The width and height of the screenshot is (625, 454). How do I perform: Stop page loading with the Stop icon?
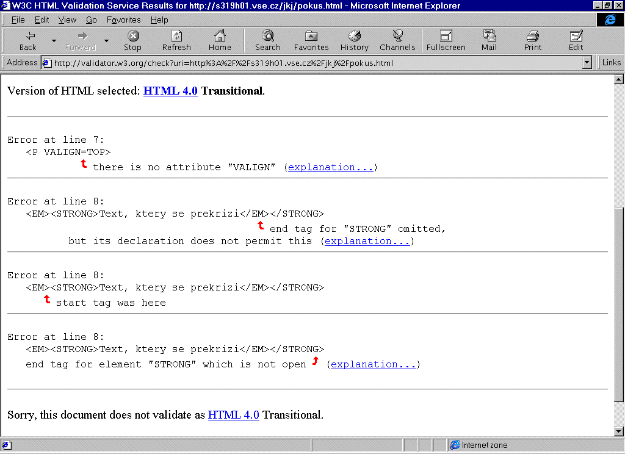(x=132, y=36)
